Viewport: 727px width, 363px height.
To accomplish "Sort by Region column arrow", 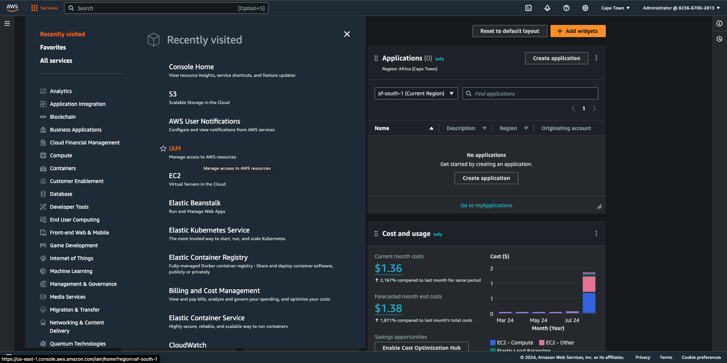I will coord(526,128).
